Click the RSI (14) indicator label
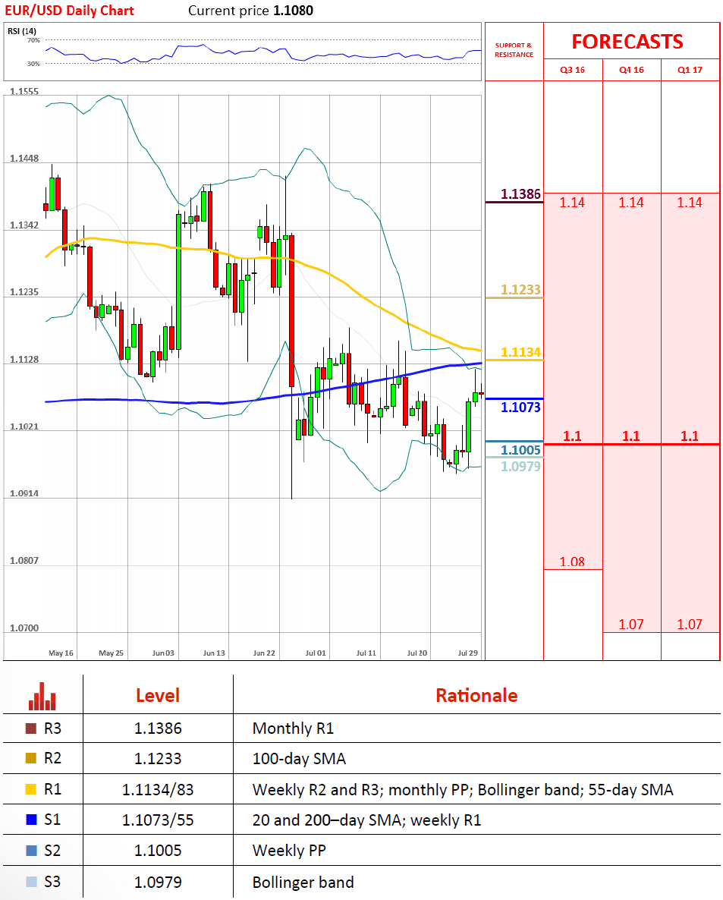This screenshot has height=900, width=723. point(22,31)
